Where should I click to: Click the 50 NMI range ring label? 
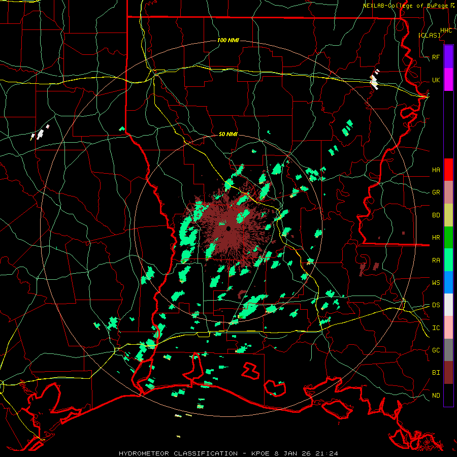(x=228, y=134)
